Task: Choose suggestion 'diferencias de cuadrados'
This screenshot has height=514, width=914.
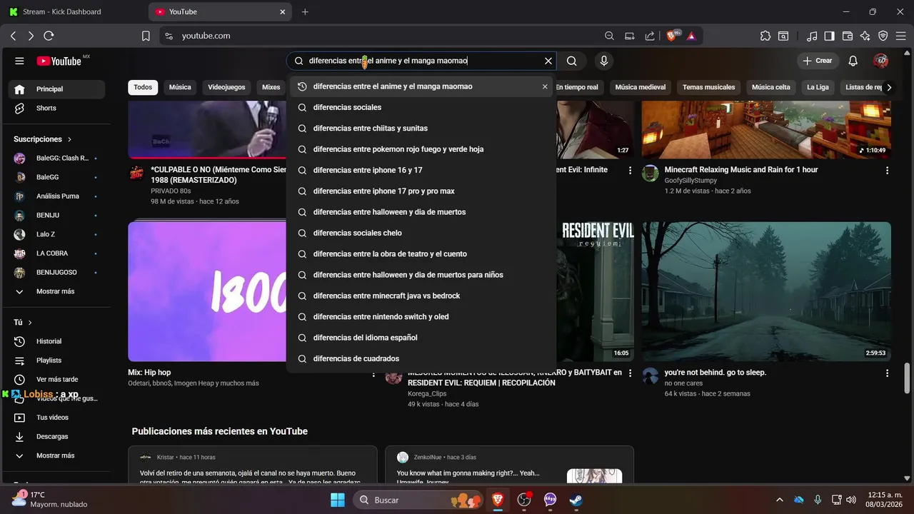Action: click(421, 358)
